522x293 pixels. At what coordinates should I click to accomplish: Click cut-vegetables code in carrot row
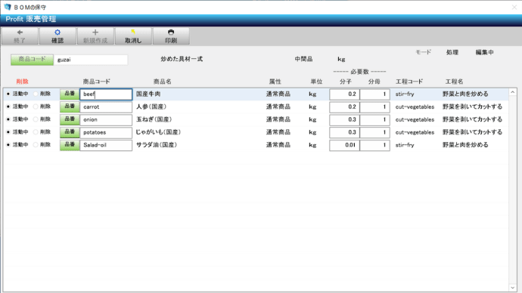tap(415, 107)
